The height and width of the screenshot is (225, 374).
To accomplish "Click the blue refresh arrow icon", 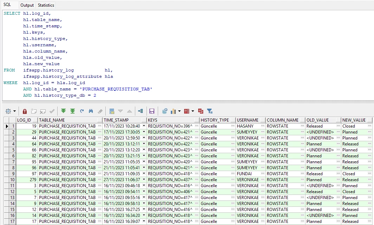I will coord(82,111).
